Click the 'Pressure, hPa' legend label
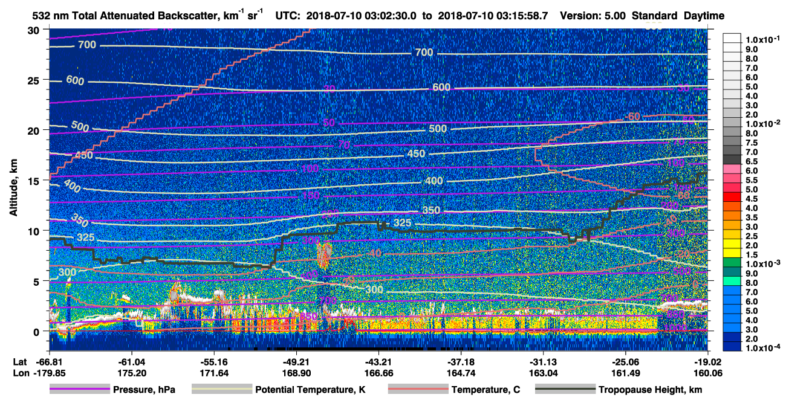Screen dimensions: 786x403 (x=144, y=390)
